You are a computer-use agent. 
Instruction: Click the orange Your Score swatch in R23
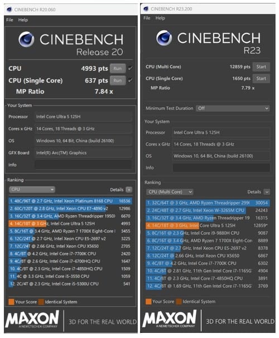(148, 302)
